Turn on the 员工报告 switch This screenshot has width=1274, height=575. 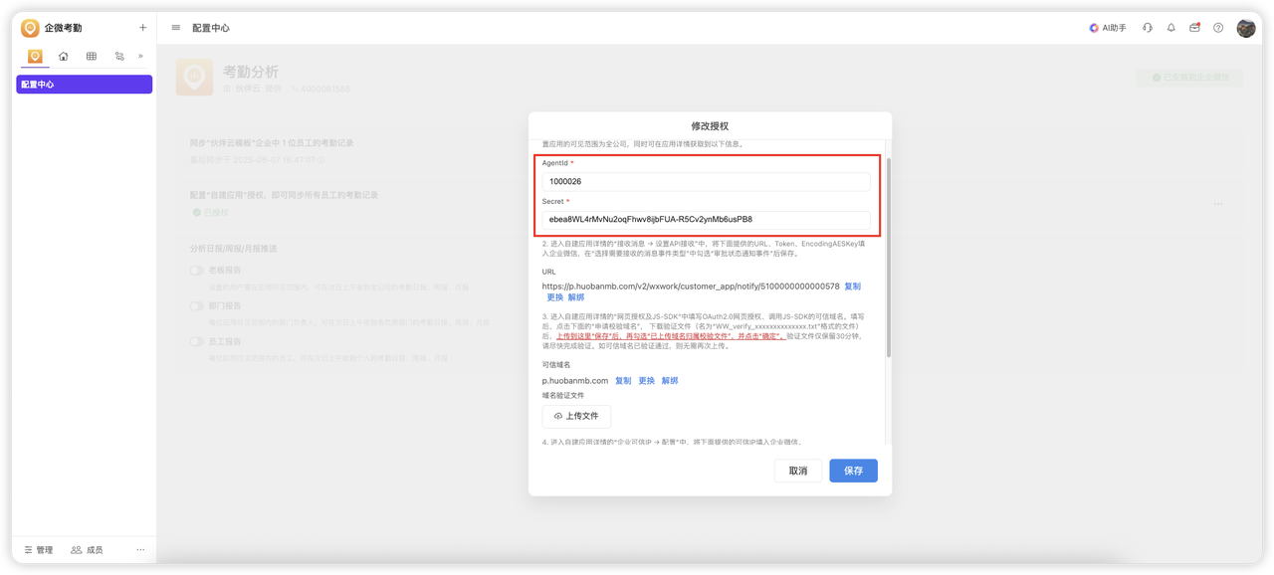pos(197,341)
